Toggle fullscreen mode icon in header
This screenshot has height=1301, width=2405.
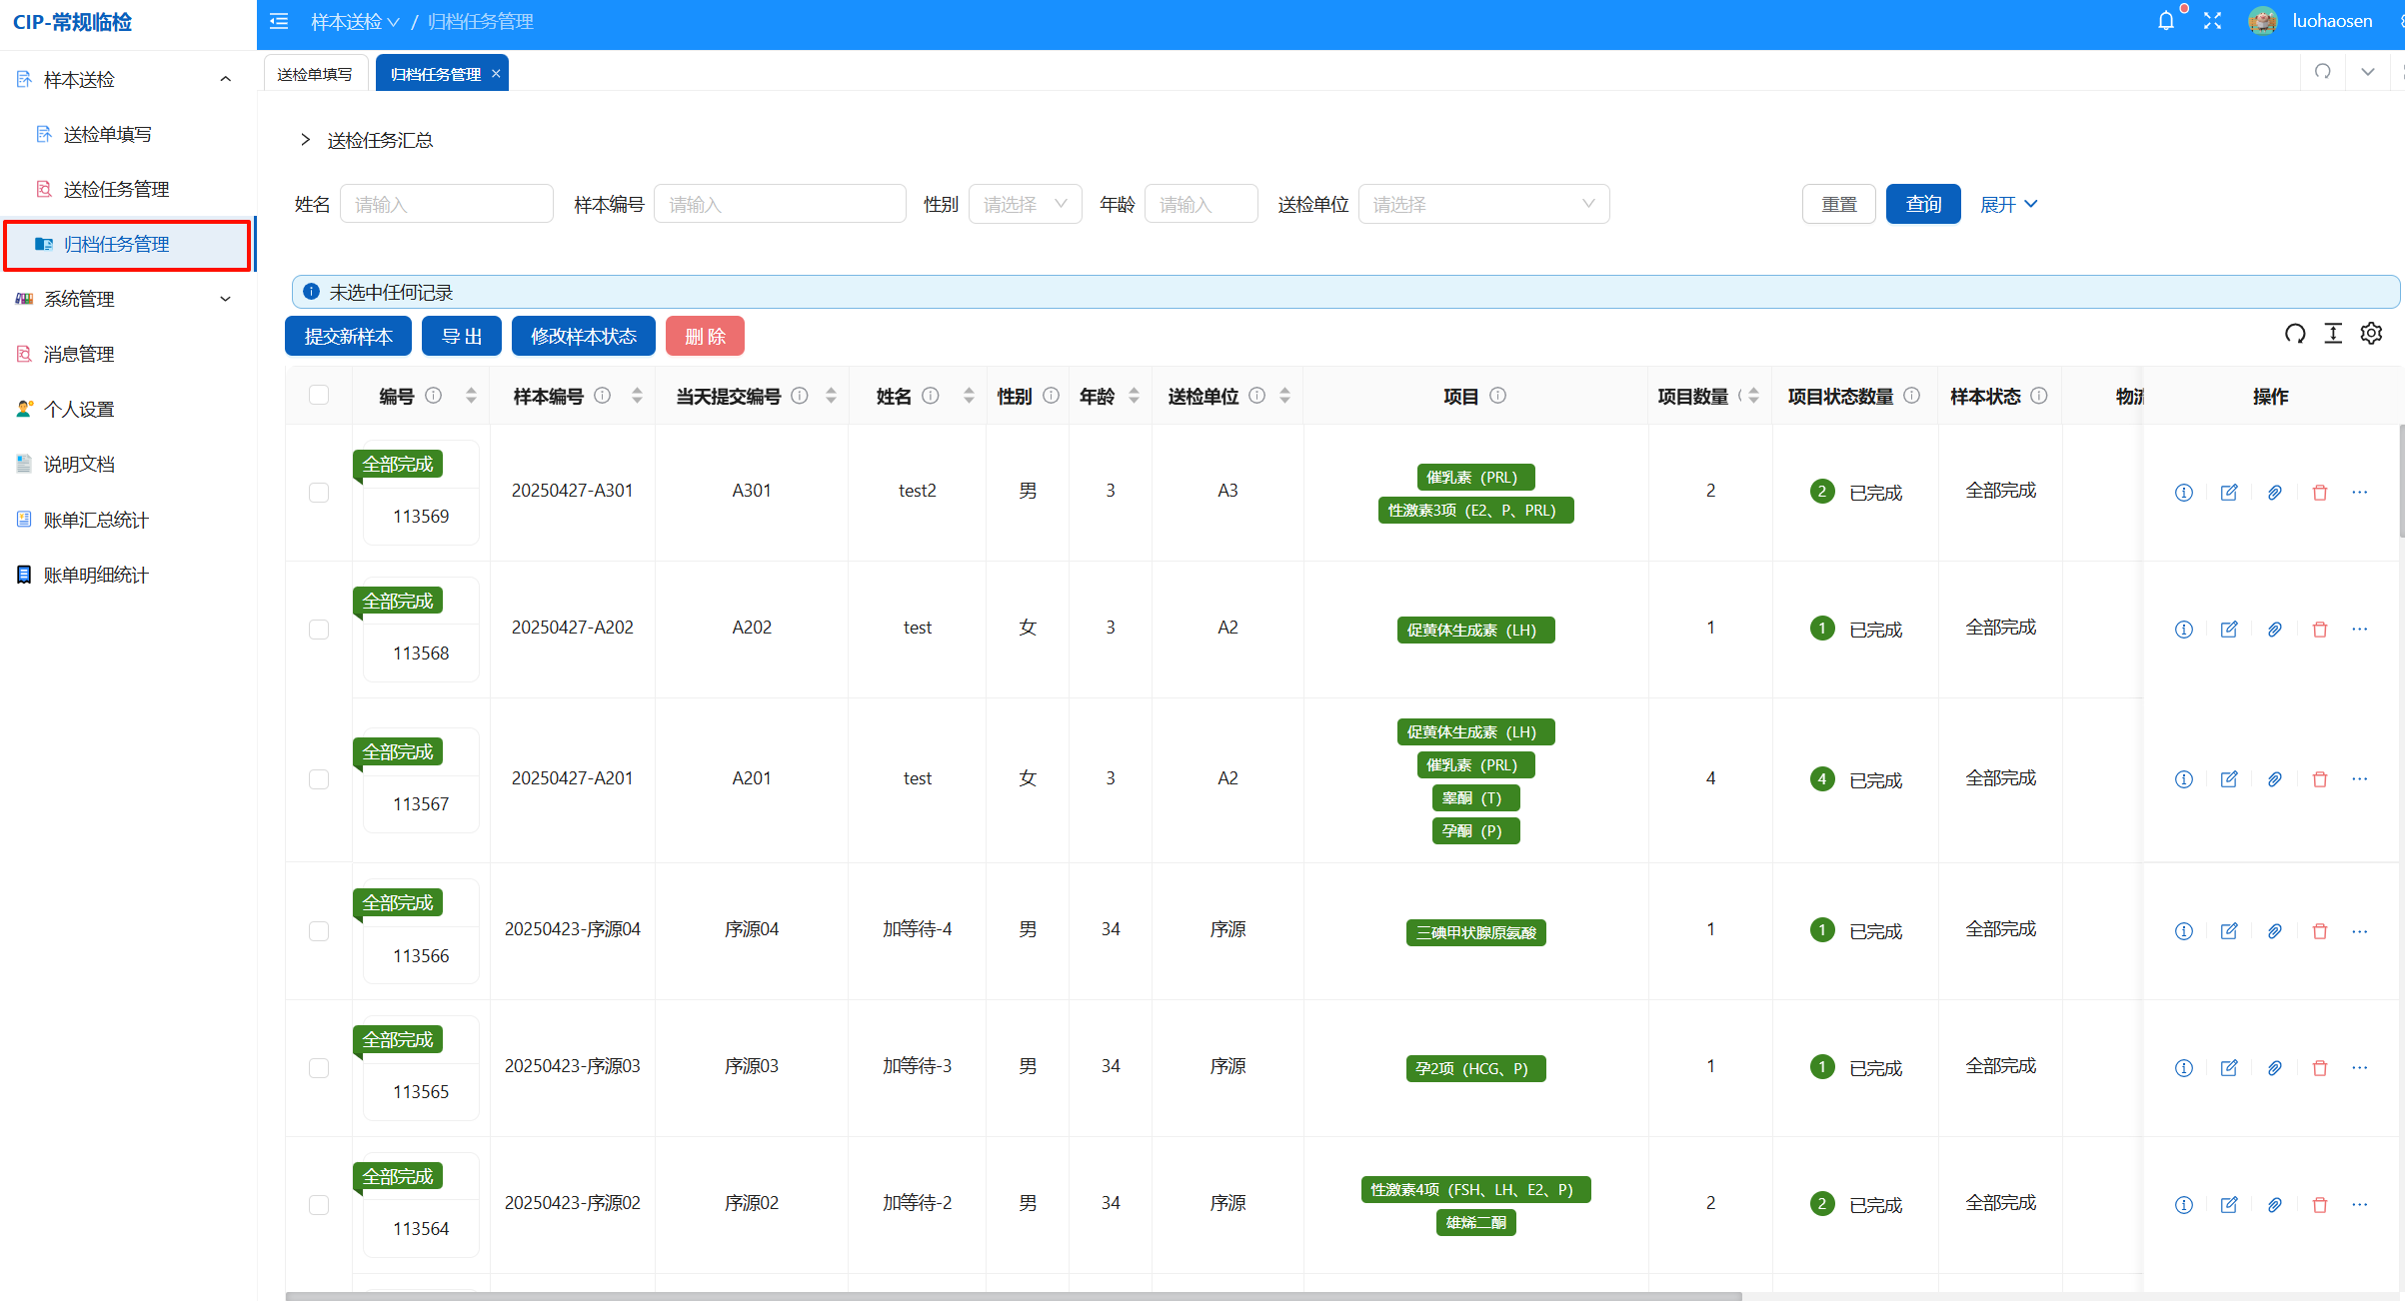coord(2212,21)
